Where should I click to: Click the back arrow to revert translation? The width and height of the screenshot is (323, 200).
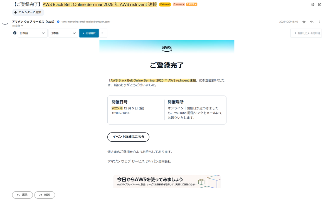click(103, 33)
